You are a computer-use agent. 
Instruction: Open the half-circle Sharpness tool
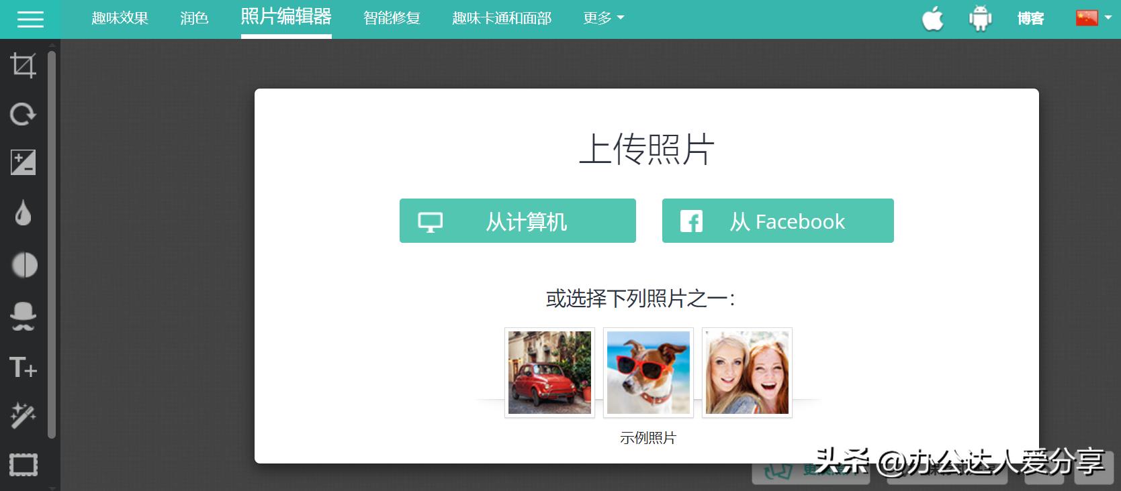point(24,265)
